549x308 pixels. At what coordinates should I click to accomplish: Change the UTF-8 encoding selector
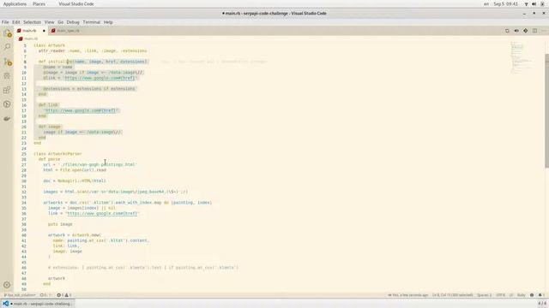coord(501,295)
